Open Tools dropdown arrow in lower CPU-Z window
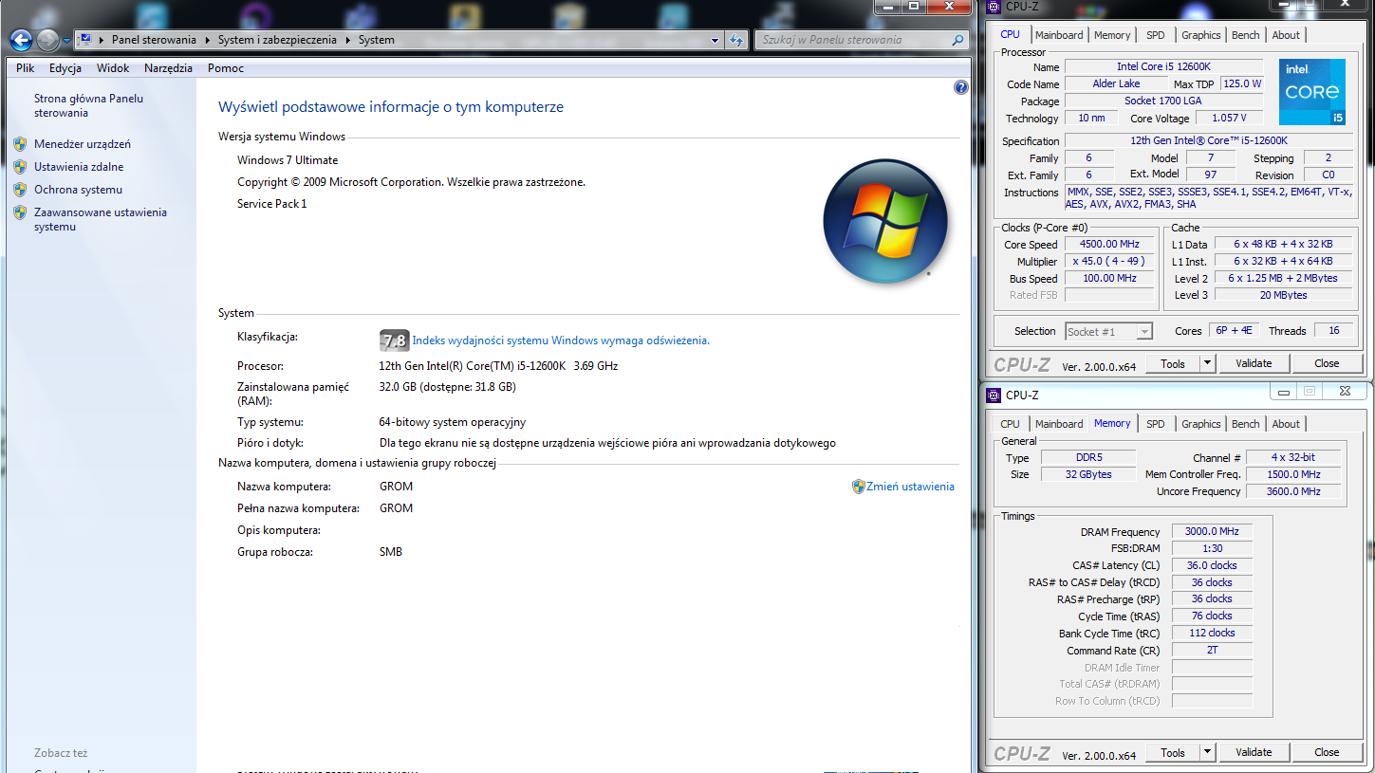Screen dimensions: 1375x773 1207,752
